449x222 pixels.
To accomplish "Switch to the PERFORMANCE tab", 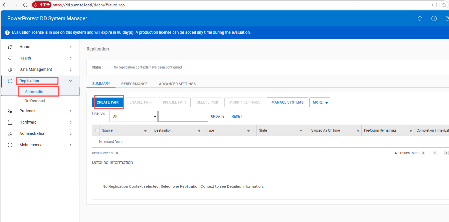I will (134, 84).
